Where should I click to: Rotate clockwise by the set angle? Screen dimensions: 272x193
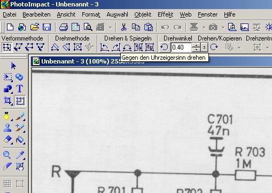(x=214, y=47)
